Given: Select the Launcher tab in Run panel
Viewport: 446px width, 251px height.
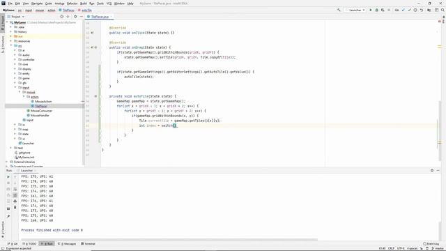Looking at the screenshot, I should (26, 170).
